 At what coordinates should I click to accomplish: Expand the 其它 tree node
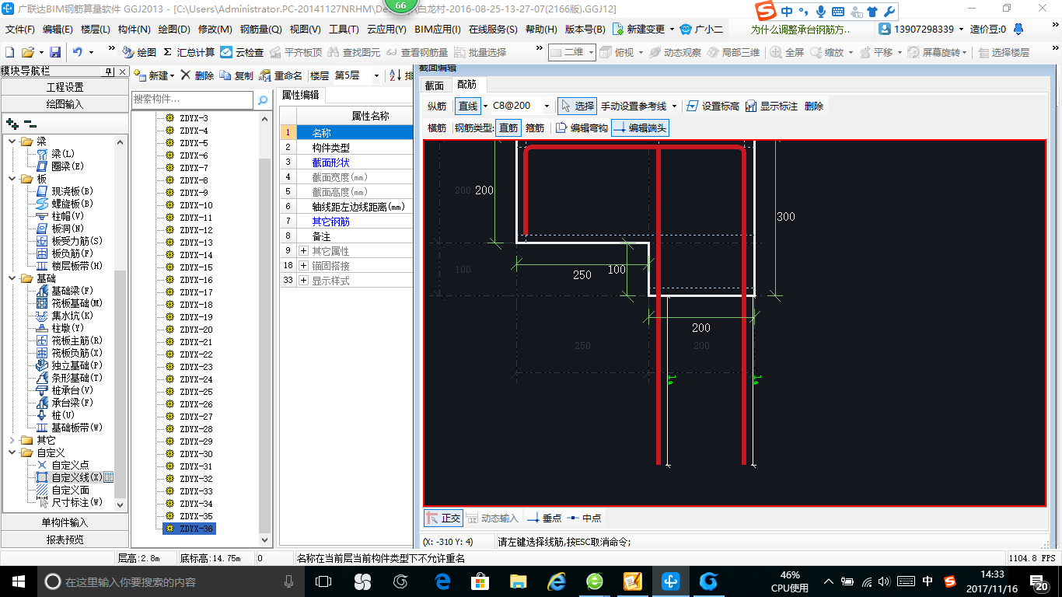click(12, 440)
